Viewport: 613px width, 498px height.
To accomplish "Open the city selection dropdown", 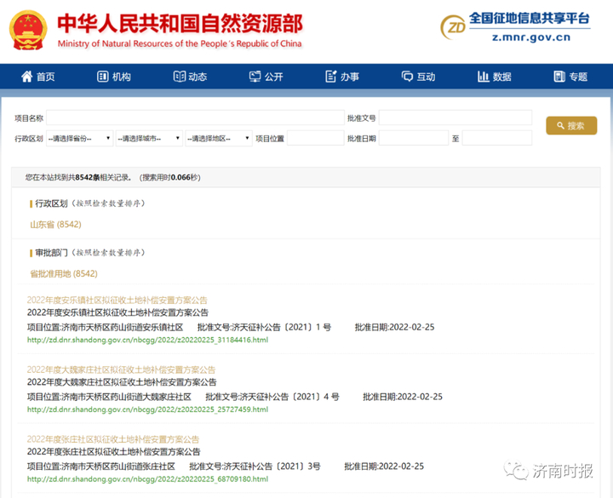I will tap(149, 138).
